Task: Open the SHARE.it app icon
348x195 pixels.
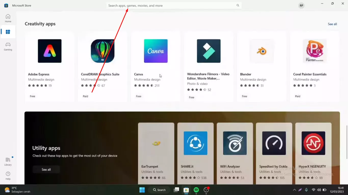Action: 196,143
